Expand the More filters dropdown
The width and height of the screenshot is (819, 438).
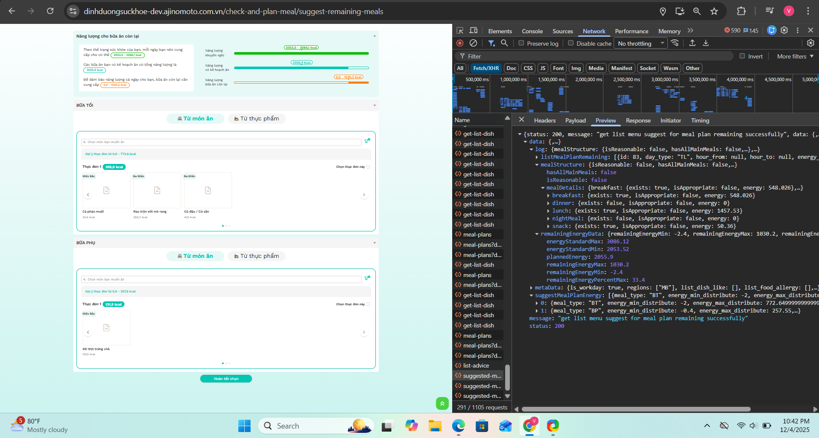tap(795, 56)
